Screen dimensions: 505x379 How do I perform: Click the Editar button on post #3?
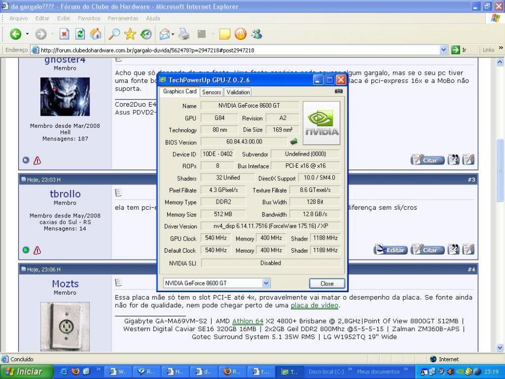pos(391,250)
